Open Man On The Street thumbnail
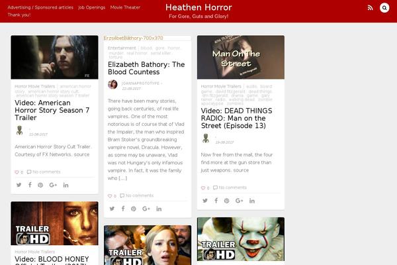The height and width of the screenshot is (265, 397). pyautogui.click(x=241, y=58)
